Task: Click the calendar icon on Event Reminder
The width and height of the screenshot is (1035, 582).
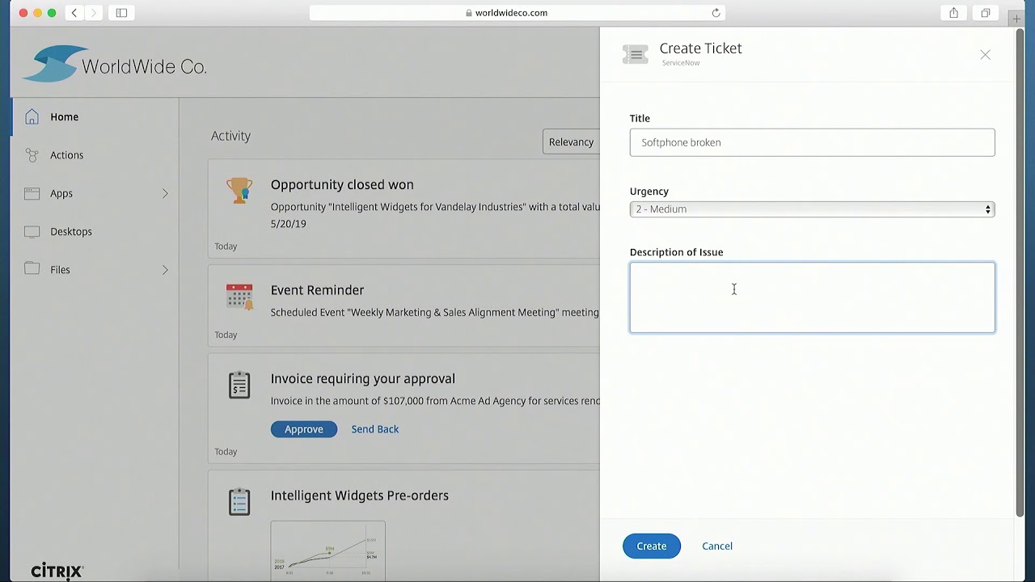Action: click(239, 297)
